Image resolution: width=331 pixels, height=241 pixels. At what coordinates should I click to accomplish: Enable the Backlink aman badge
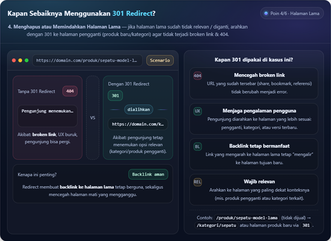pos(148,174)
